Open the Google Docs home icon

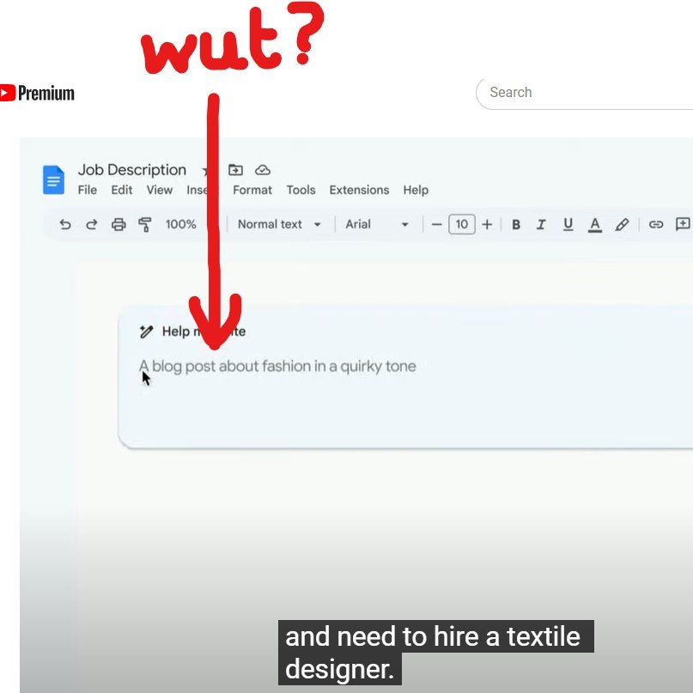tap(53, 179)
